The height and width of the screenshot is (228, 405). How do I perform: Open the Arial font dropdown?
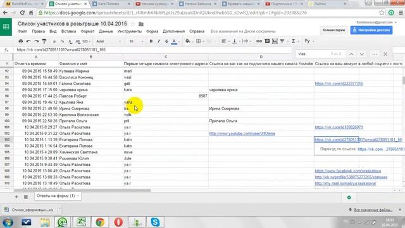click(108, 41)
